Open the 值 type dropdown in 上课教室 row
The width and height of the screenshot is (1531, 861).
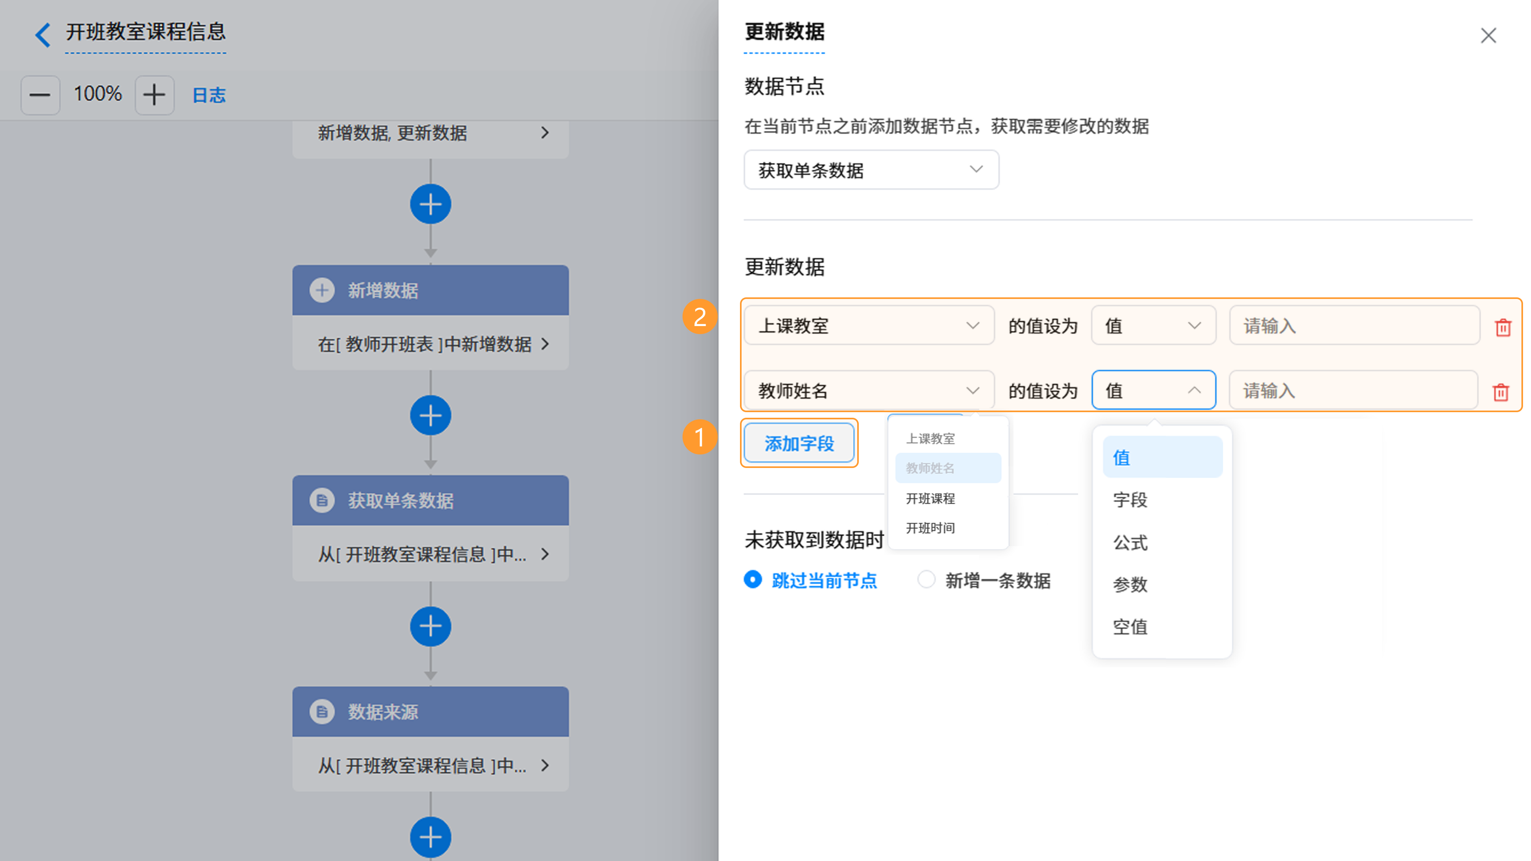1153,325
